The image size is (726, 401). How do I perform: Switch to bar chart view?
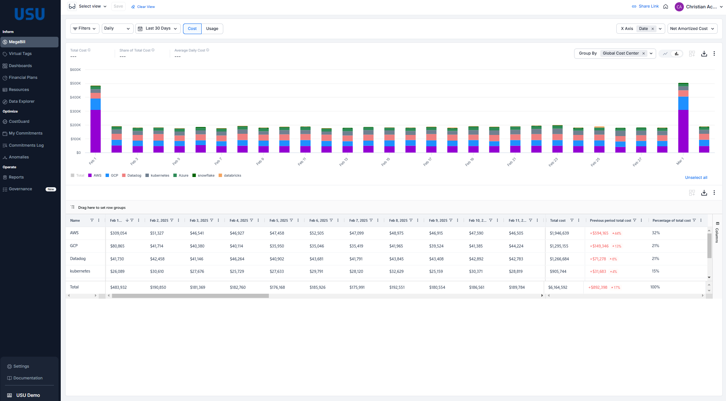point(677,54)
